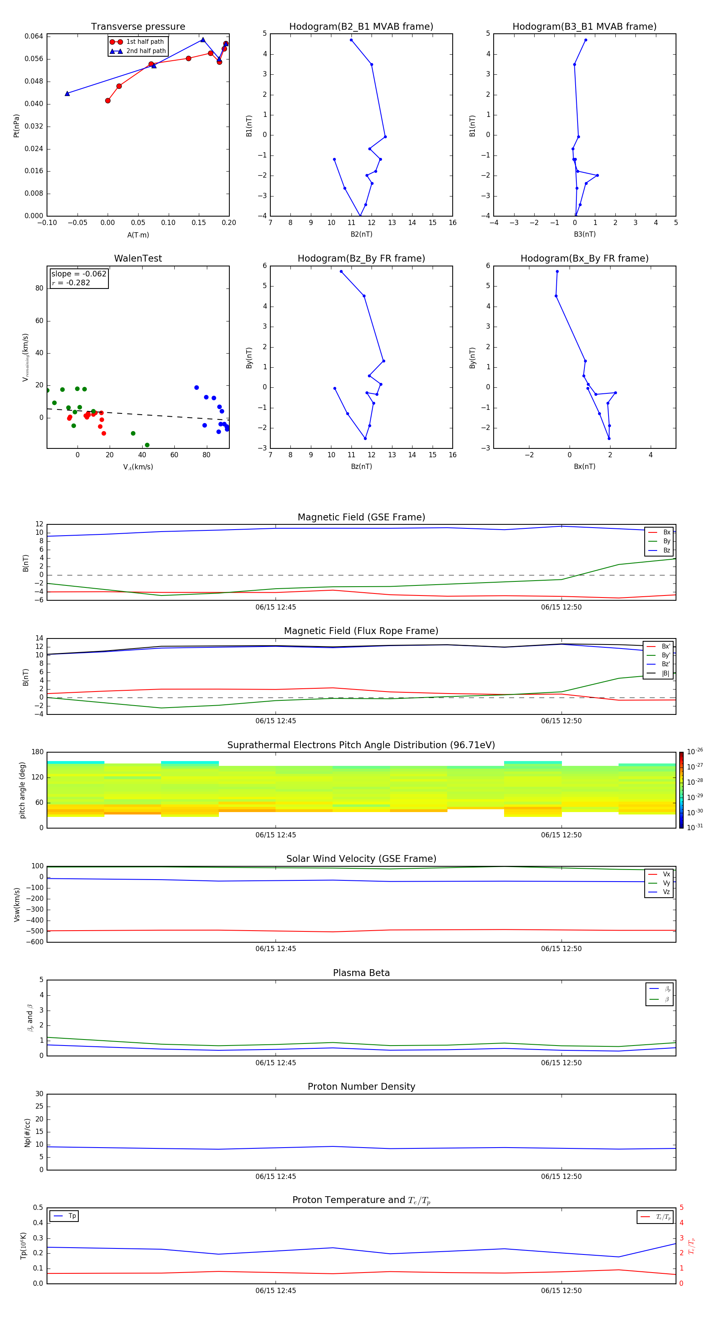Click the "B3(nT)" x-axis label
This screenshot has height=1326, width=723.
click(x=584, y=234)
